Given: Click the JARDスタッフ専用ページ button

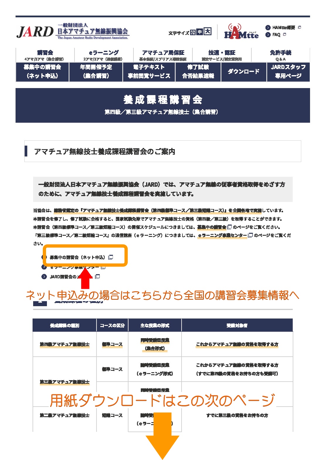Looking at the screenshot, I should tap(288, 72).
